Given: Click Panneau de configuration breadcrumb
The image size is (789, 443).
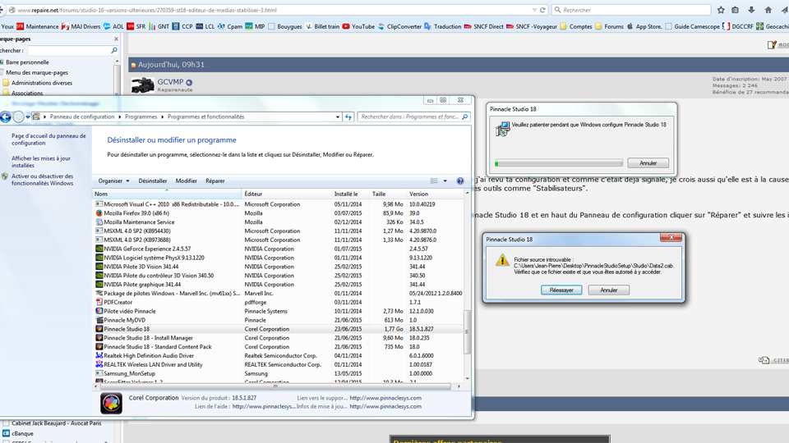Looking at the screenshot, I should pos(82,116).
